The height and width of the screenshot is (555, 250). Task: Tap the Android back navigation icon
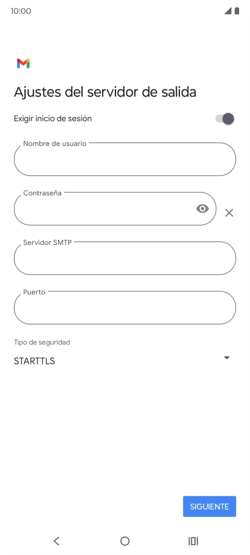pos(56,541)
